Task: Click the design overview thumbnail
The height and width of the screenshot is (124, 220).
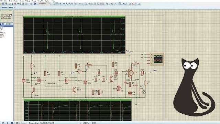Action: click(x=6, y=16)
